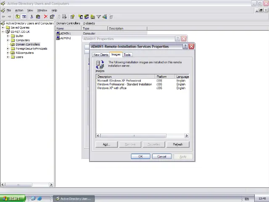Open the File menu

click(x=9, y=10)
